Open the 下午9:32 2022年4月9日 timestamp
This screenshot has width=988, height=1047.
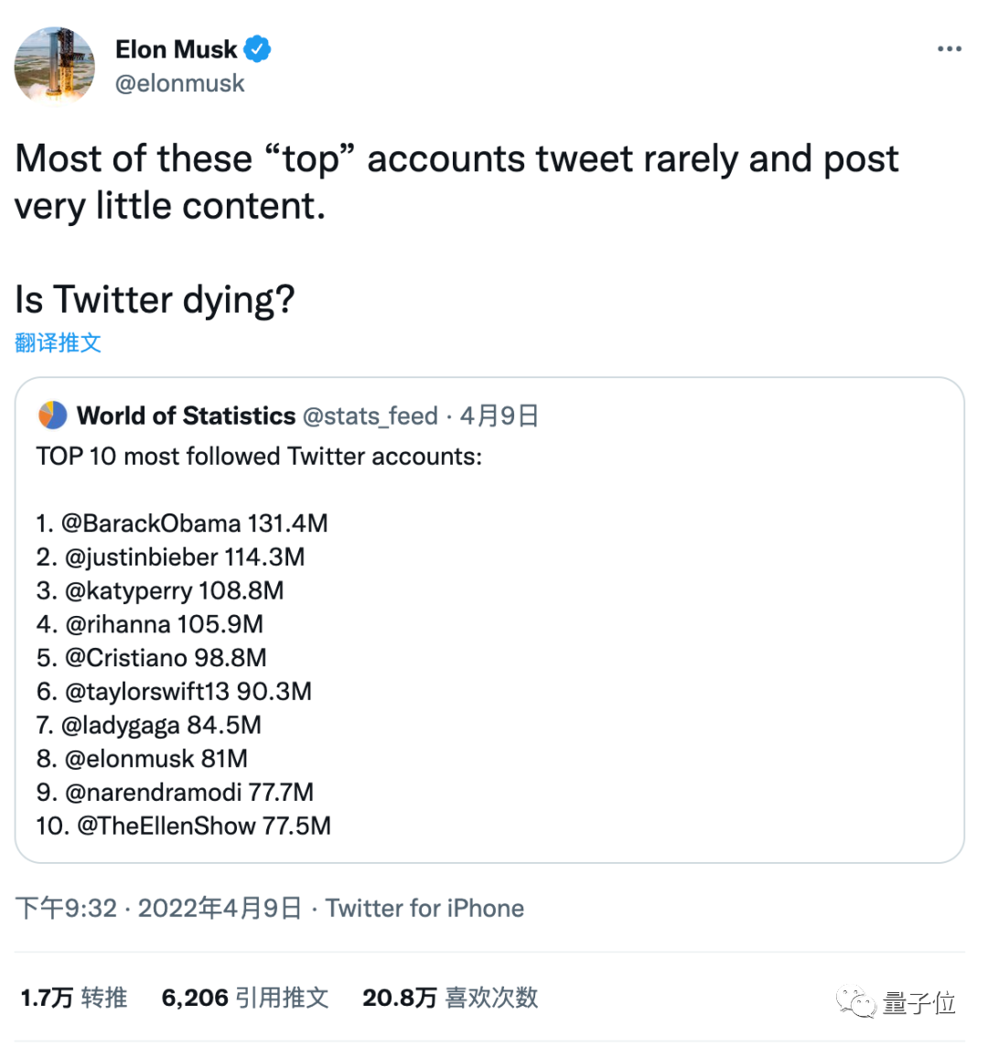[x=158, y=908]
